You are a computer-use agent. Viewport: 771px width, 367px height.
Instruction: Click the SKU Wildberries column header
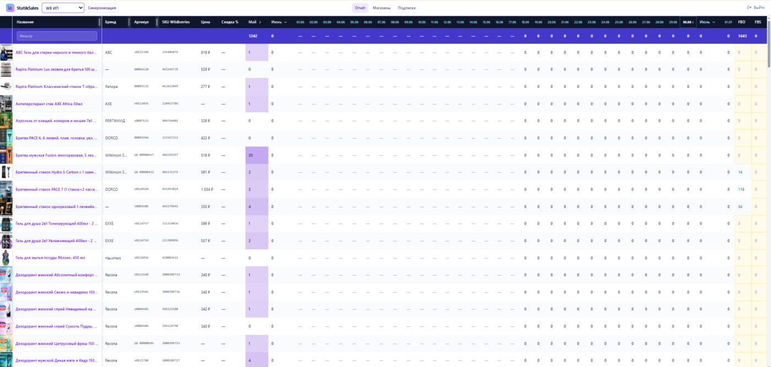[x=176, y=22]
